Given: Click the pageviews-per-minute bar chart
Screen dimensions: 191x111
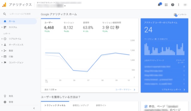Looking at the screenshot, I should point(164,49).
